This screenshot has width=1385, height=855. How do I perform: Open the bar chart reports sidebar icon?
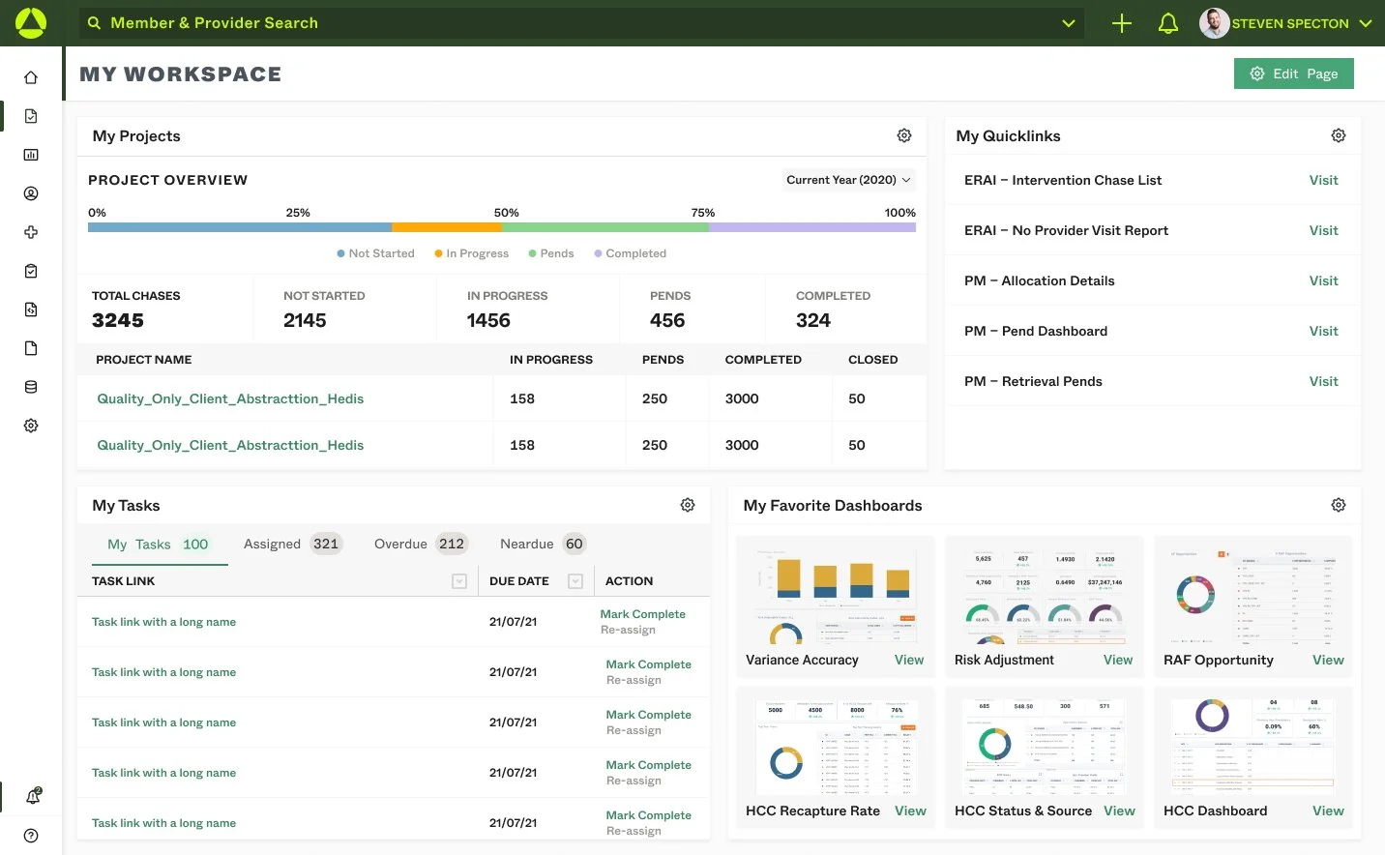[31, 155]
